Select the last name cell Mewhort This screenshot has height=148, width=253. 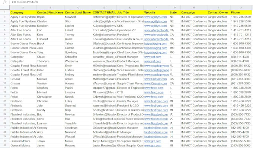(78, 17)
